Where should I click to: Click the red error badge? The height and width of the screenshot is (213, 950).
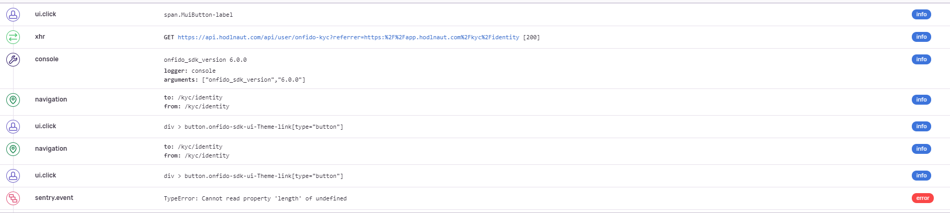(x=923, y=198)
